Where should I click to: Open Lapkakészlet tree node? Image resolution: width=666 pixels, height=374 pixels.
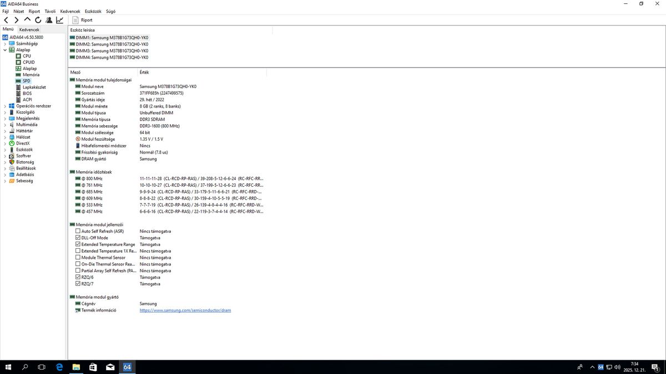[x=34, y=87]
